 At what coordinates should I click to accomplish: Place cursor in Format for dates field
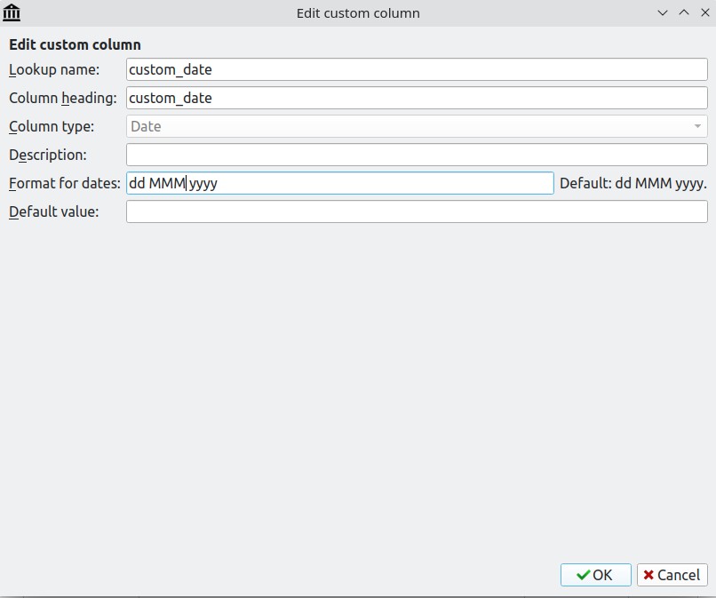tap(340, 183)
